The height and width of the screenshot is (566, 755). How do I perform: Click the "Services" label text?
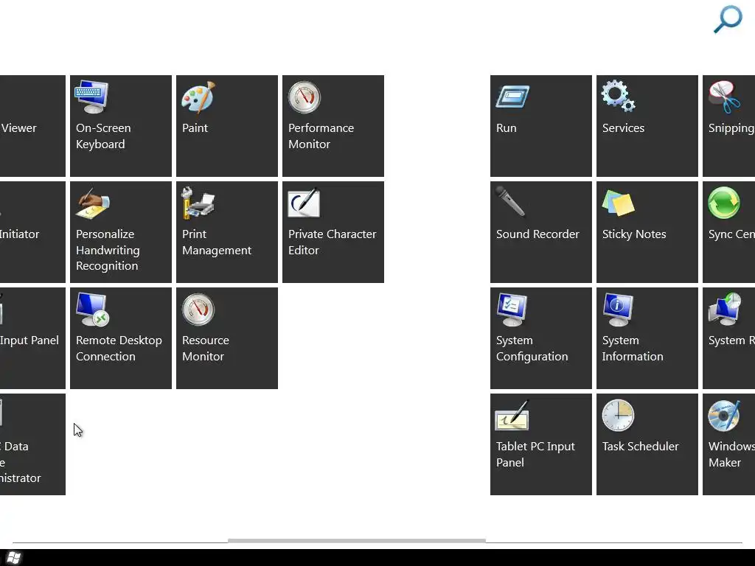point(623,128)
